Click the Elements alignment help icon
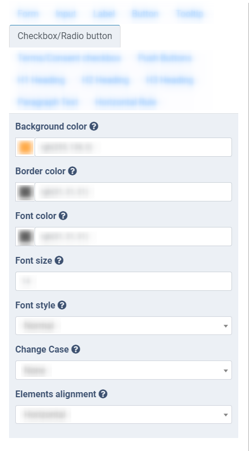The image size is (249, 451). (x=103, y=394)
